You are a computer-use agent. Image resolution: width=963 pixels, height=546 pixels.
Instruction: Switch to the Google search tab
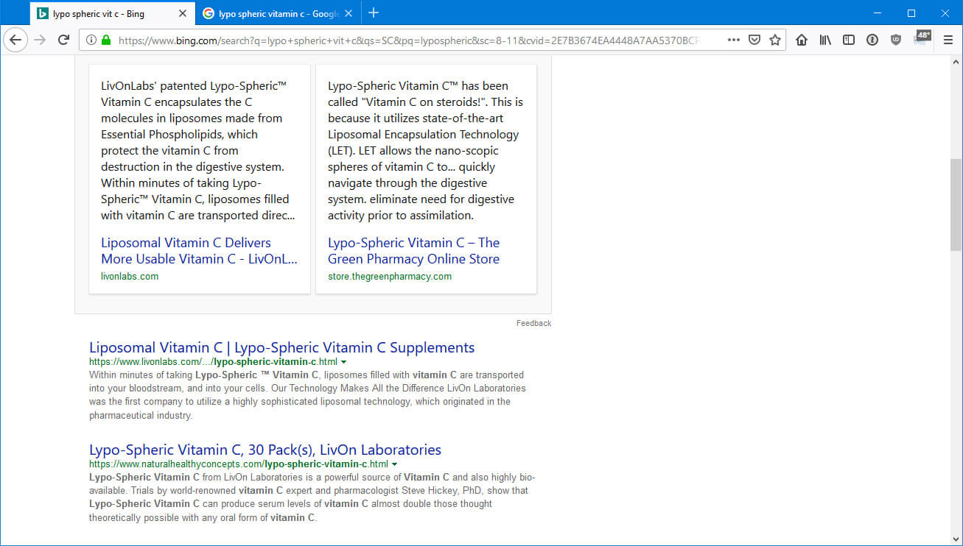click(278, 13)
